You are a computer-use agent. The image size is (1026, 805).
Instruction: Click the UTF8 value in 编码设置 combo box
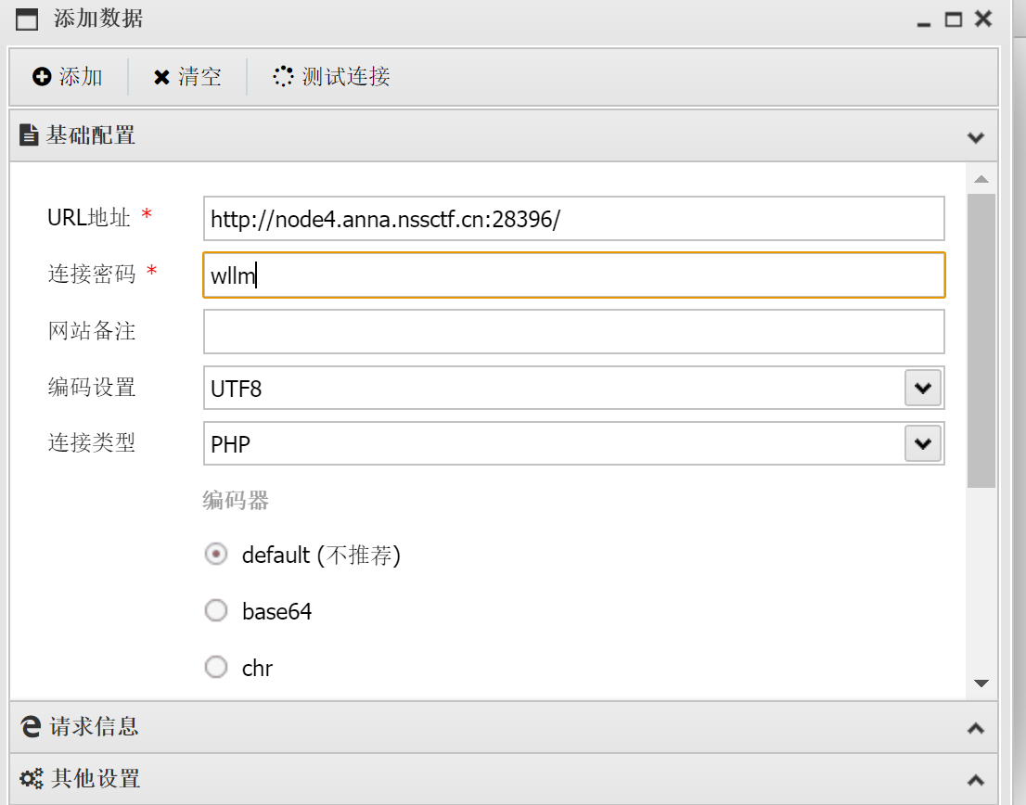(x=237, y=389)
